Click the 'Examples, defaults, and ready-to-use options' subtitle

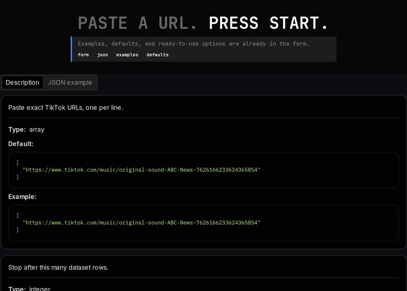pos(193,44)
